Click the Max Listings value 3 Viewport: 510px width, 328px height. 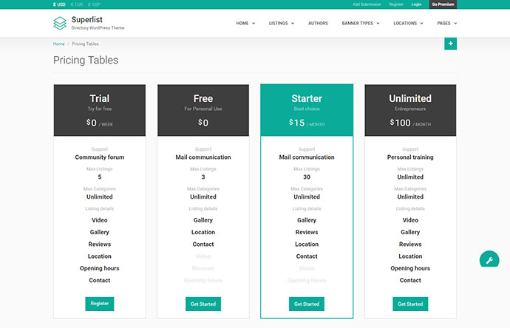click(203, 177)
